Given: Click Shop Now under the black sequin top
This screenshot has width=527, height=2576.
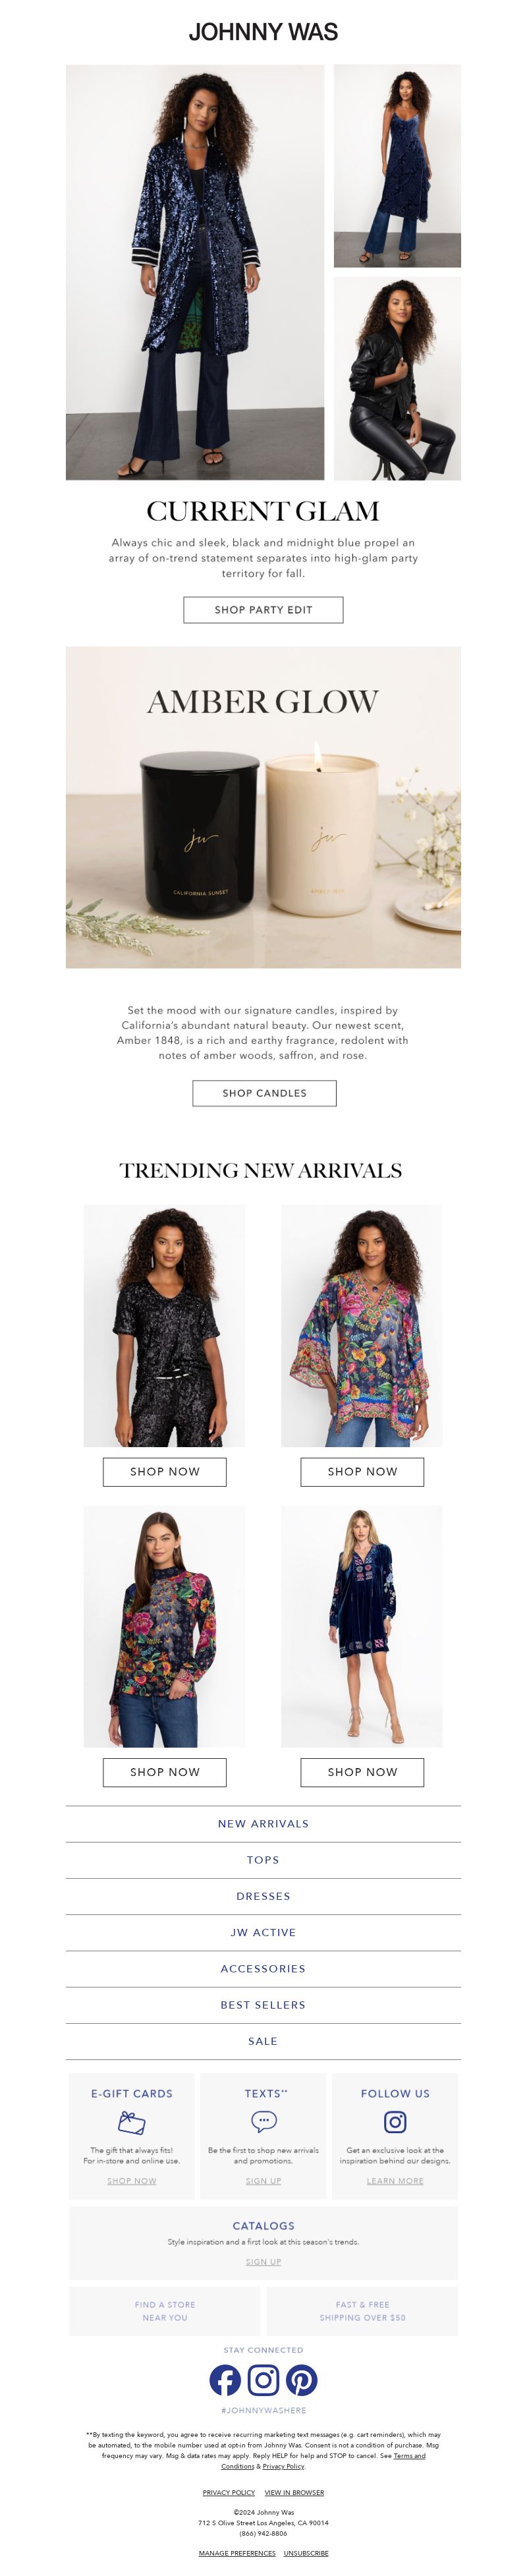Looking at the screenshot, I should pyautogui.click(x=164, y=1471).
